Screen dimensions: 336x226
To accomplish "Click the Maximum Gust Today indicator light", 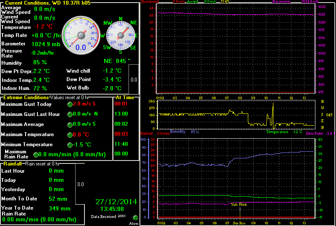I will coord(70,104).
